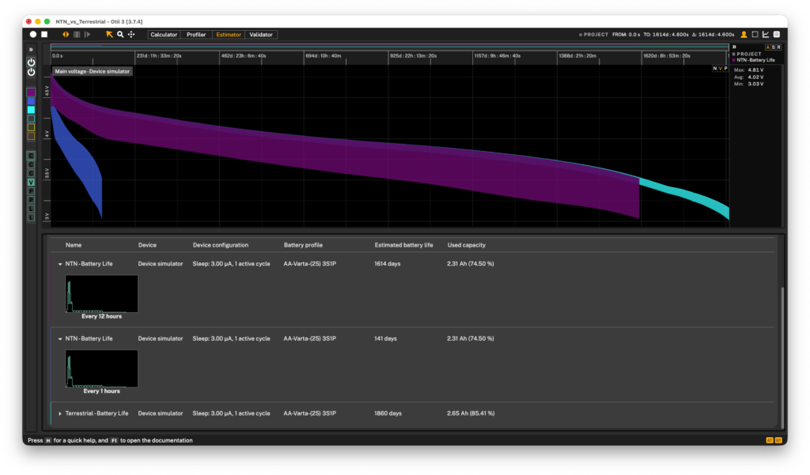Toggle the lowest L channel button
The width and height of the screenshot is (810, 475).
tap(31, 217)
